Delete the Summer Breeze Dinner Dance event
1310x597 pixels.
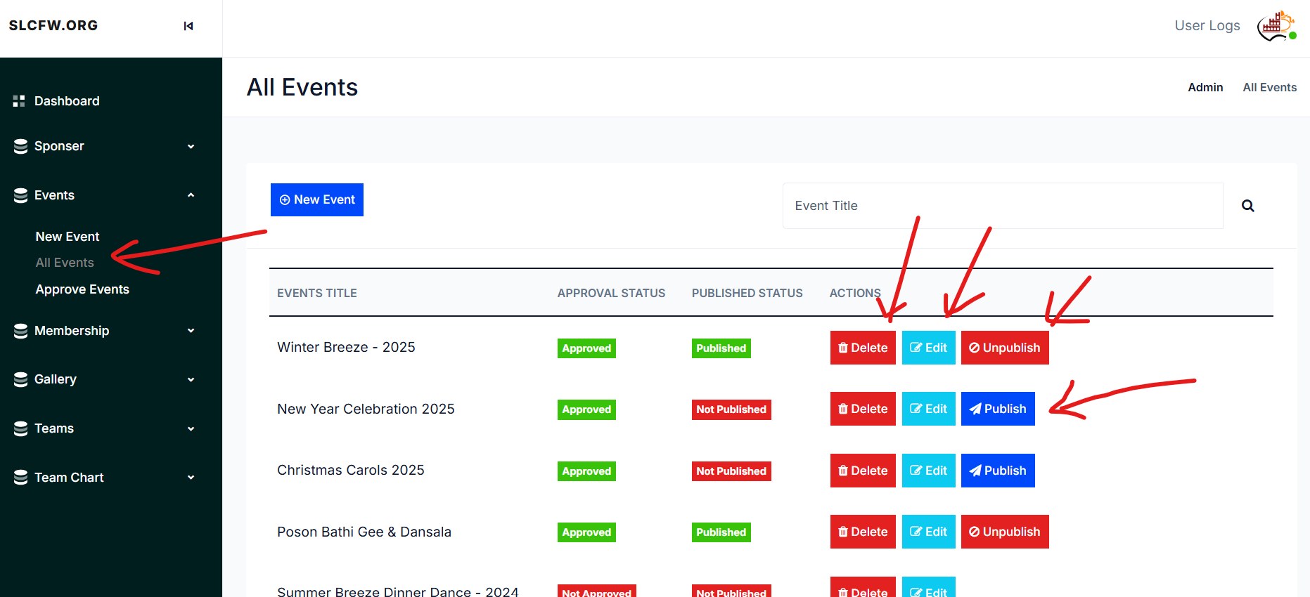863,587
